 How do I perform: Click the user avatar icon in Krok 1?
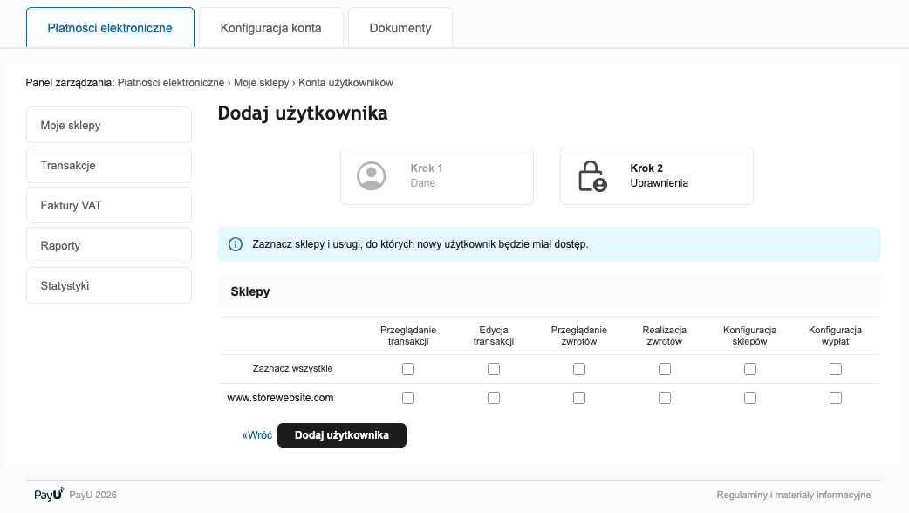coord(372,175)
